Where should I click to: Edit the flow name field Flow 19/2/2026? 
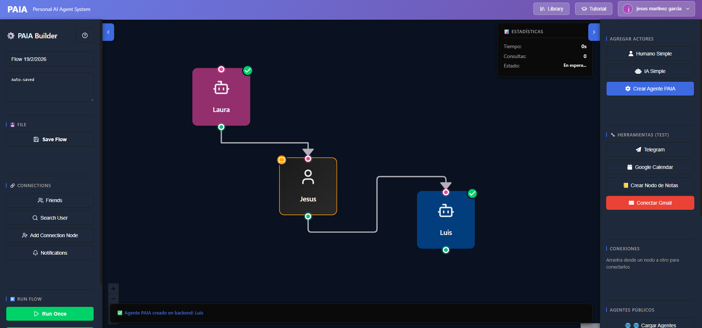click(x=50, y=59)
